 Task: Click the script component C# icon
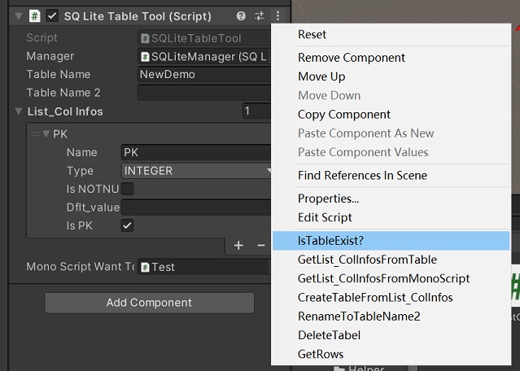point(35,15)
